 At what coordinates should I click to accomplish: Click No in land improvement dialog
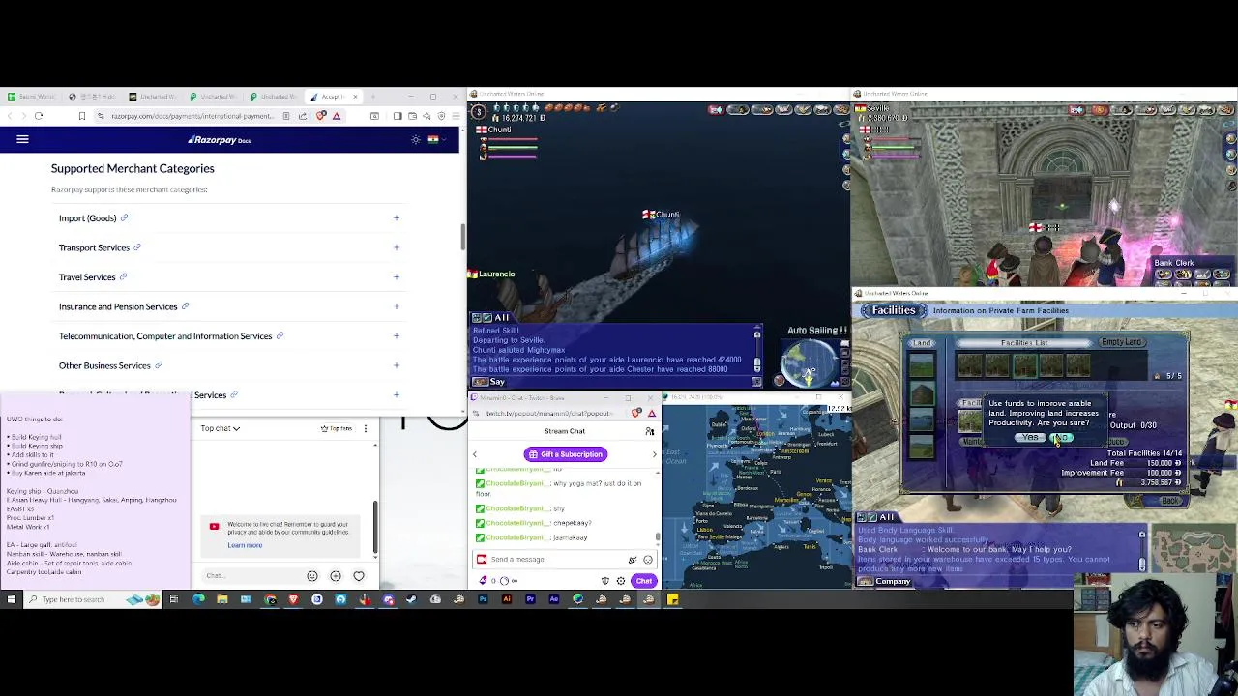click(x=1062, y=439)
